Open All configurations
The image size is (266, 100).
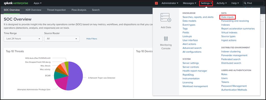(x=192, y=52)
